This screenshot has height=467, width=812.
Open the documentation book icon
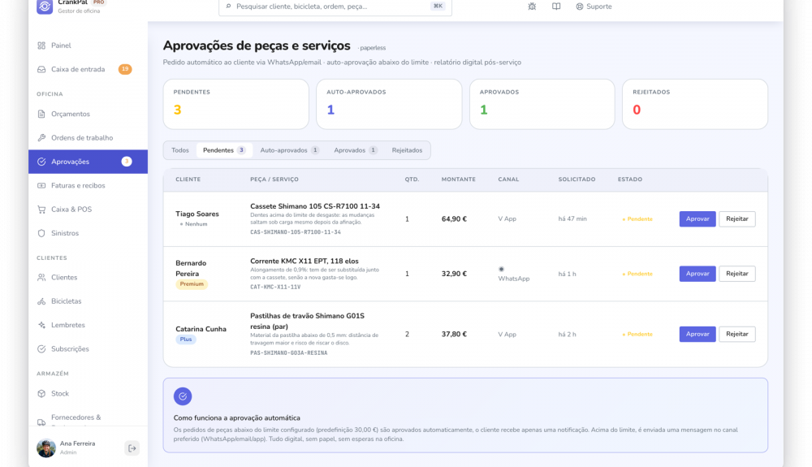pos(556,6)
